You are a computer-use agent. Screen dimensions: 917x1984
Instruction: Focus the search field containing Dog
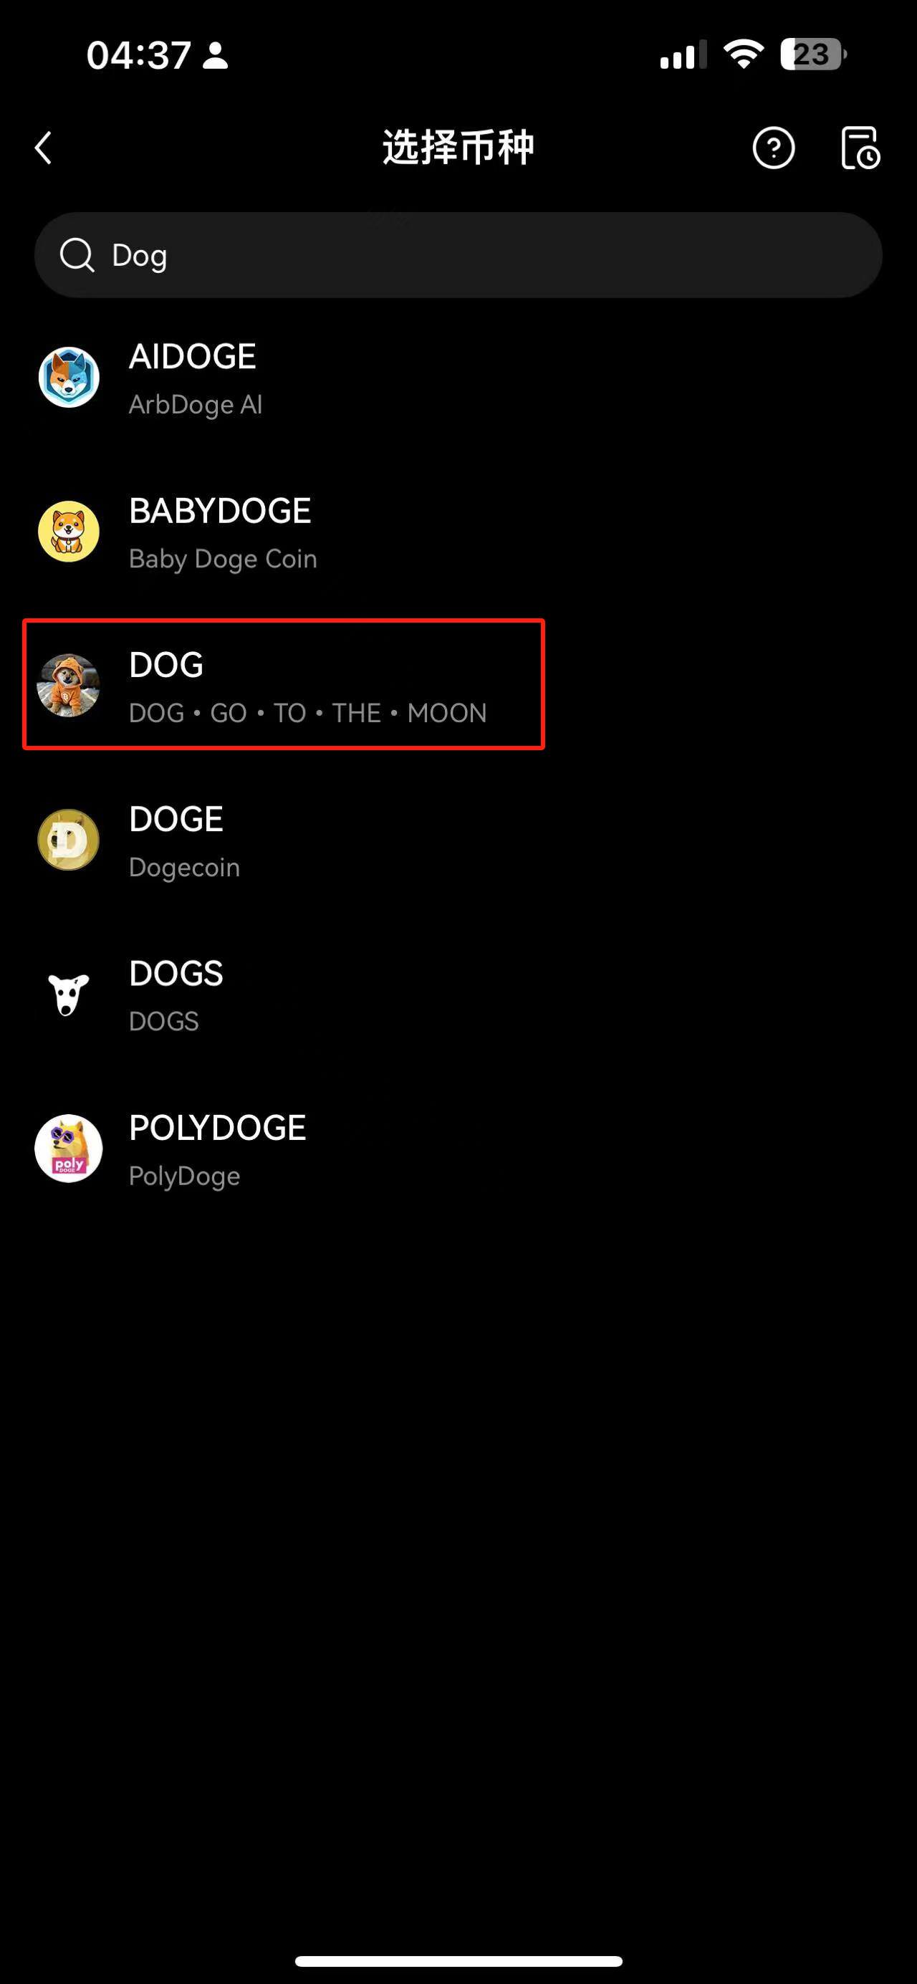tap(458, 255)
